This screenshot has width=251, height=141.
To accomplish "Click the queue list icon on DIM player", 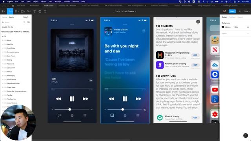I will tap(85, 115).
